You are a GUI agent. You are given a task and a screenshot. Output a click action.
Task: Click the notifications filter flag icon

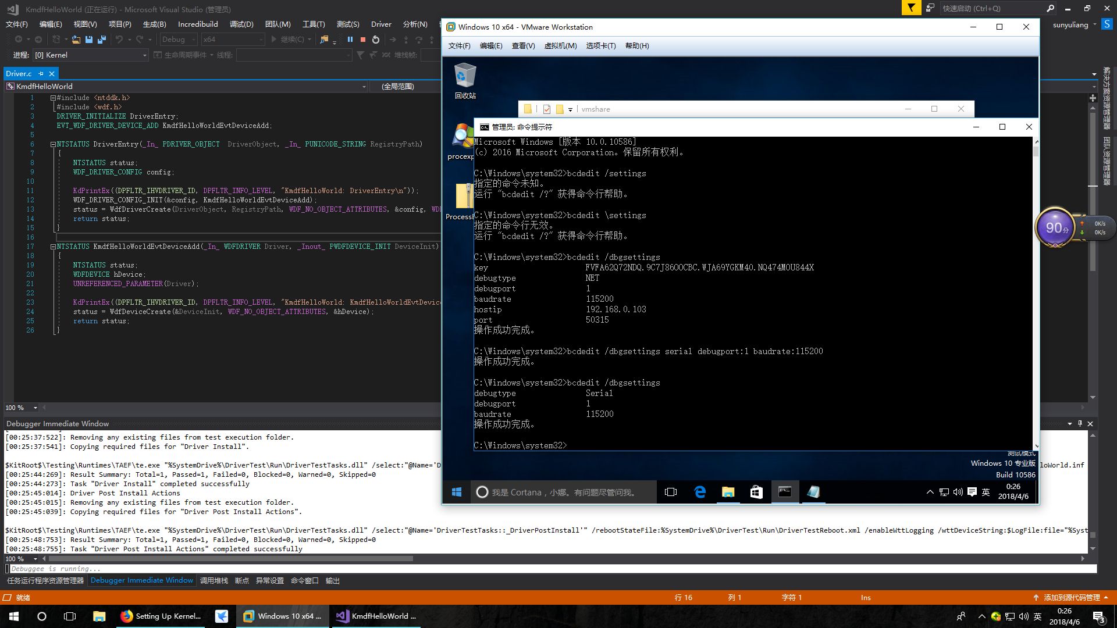(x=911, y=8)
